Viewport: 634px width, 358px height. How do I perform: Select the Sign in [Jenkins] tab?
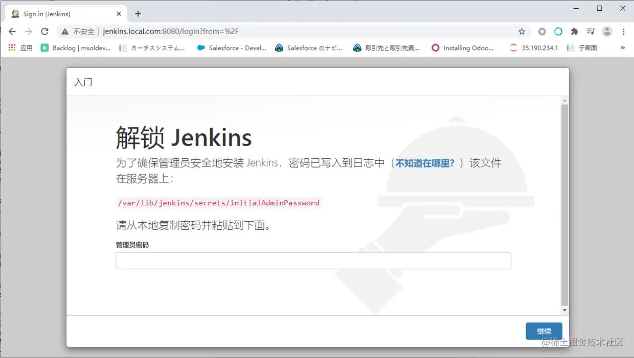tap(67, 14)
